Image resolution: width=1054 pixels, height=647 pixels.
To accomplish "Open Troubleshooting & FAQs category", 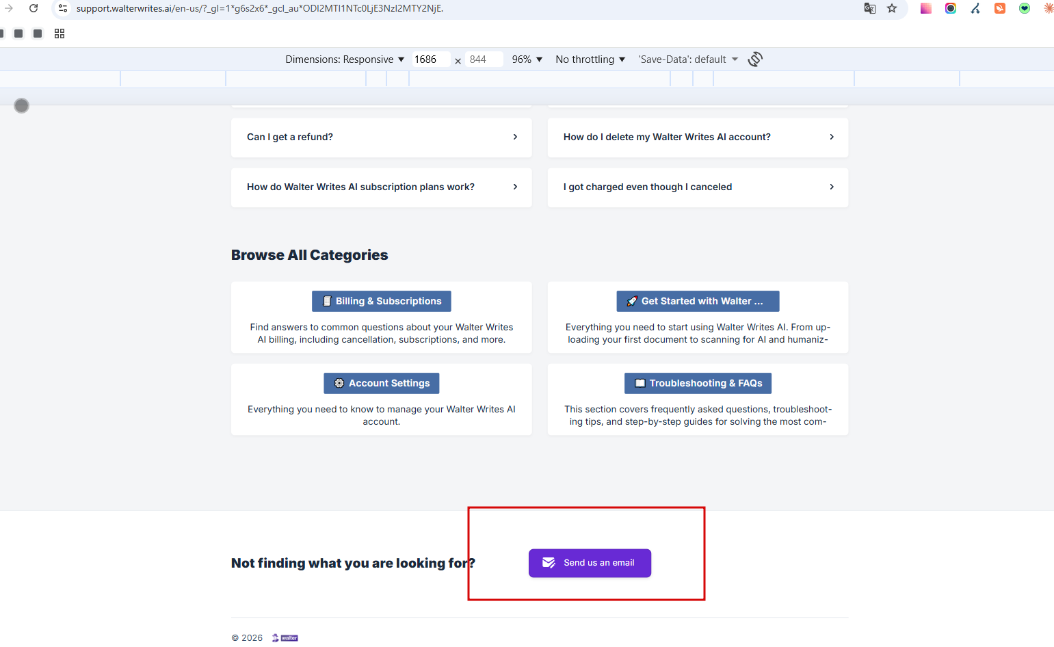I will (x=698, y=383).
